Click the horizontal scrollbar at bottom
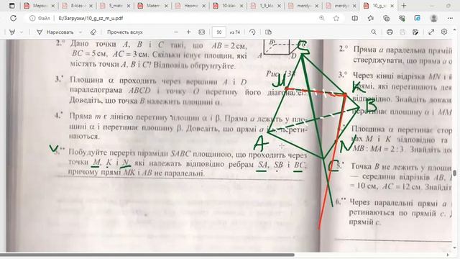The image size is (460, 259). [x=147, y=255]
